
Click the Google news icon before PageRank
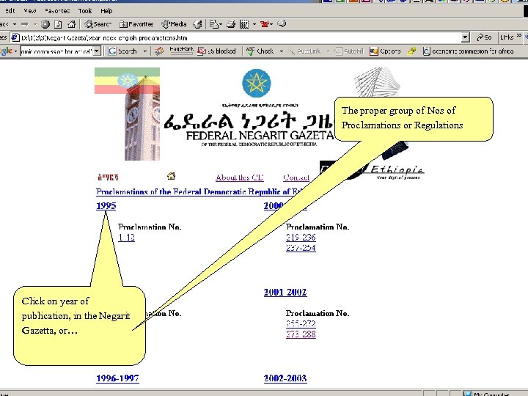(159, 51)
